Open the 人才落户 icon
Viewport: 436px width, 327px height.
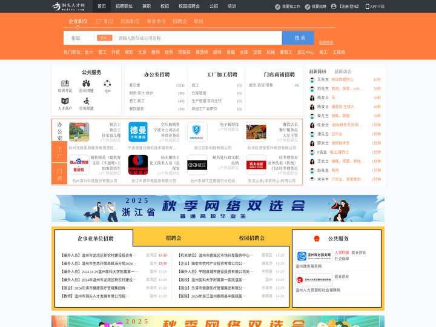coord(65,101)
